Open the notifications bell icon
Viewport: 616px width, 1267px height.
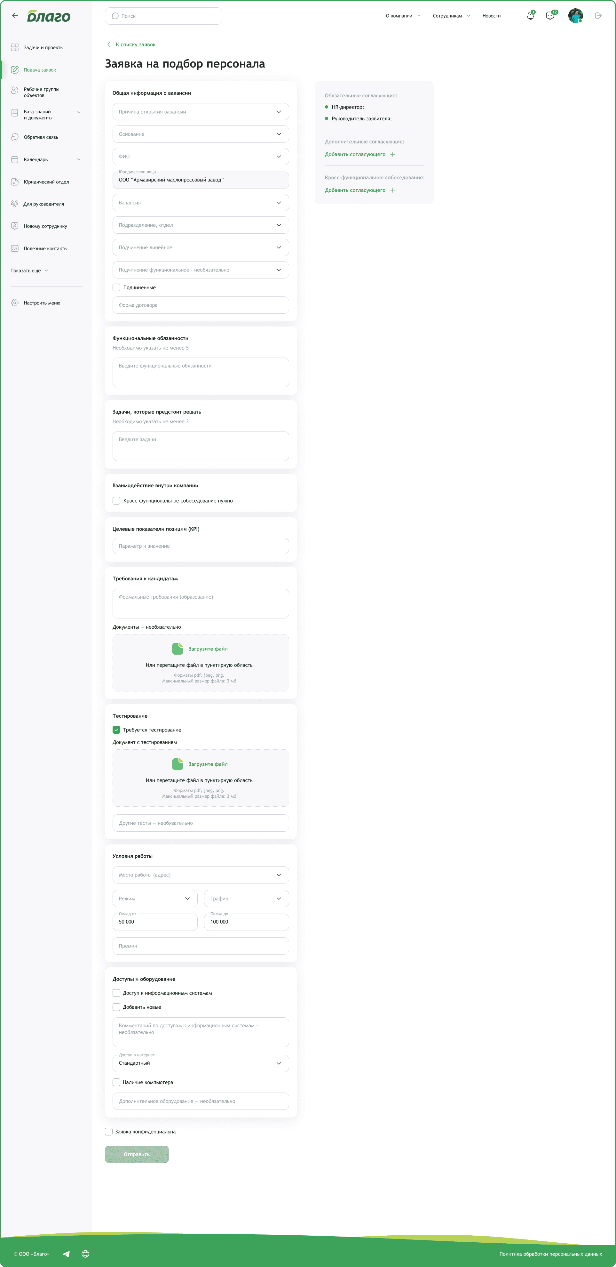tap(530, 16)
